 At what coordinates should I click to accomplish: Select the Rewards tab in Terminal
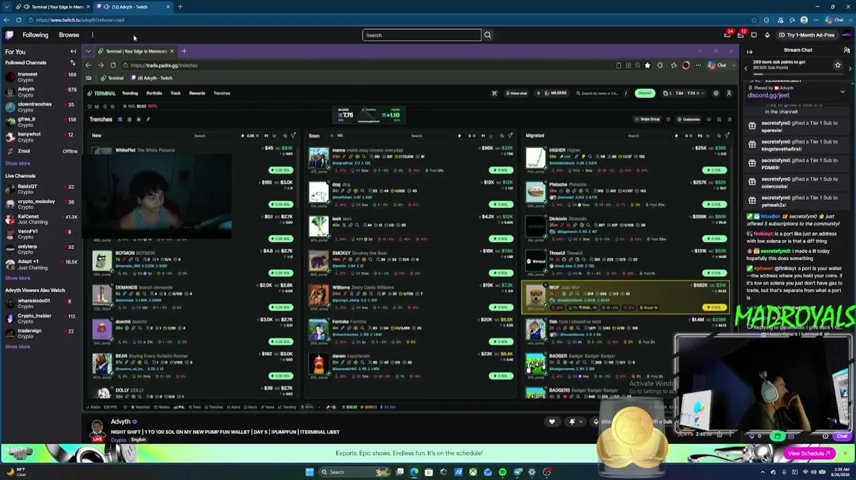tap(197, 93)
